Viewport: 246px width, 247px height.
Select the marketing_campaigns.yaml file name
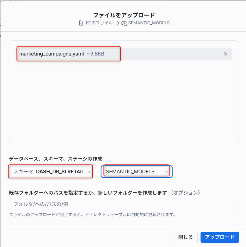click(51, 54)
